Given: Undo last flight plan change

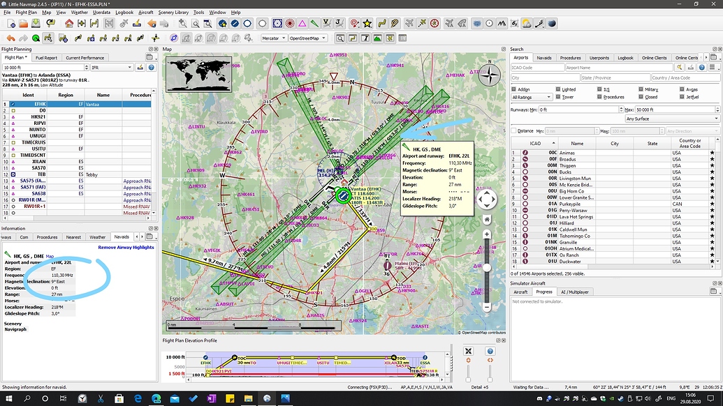Looking at the screenshot, I should [11, 38].
